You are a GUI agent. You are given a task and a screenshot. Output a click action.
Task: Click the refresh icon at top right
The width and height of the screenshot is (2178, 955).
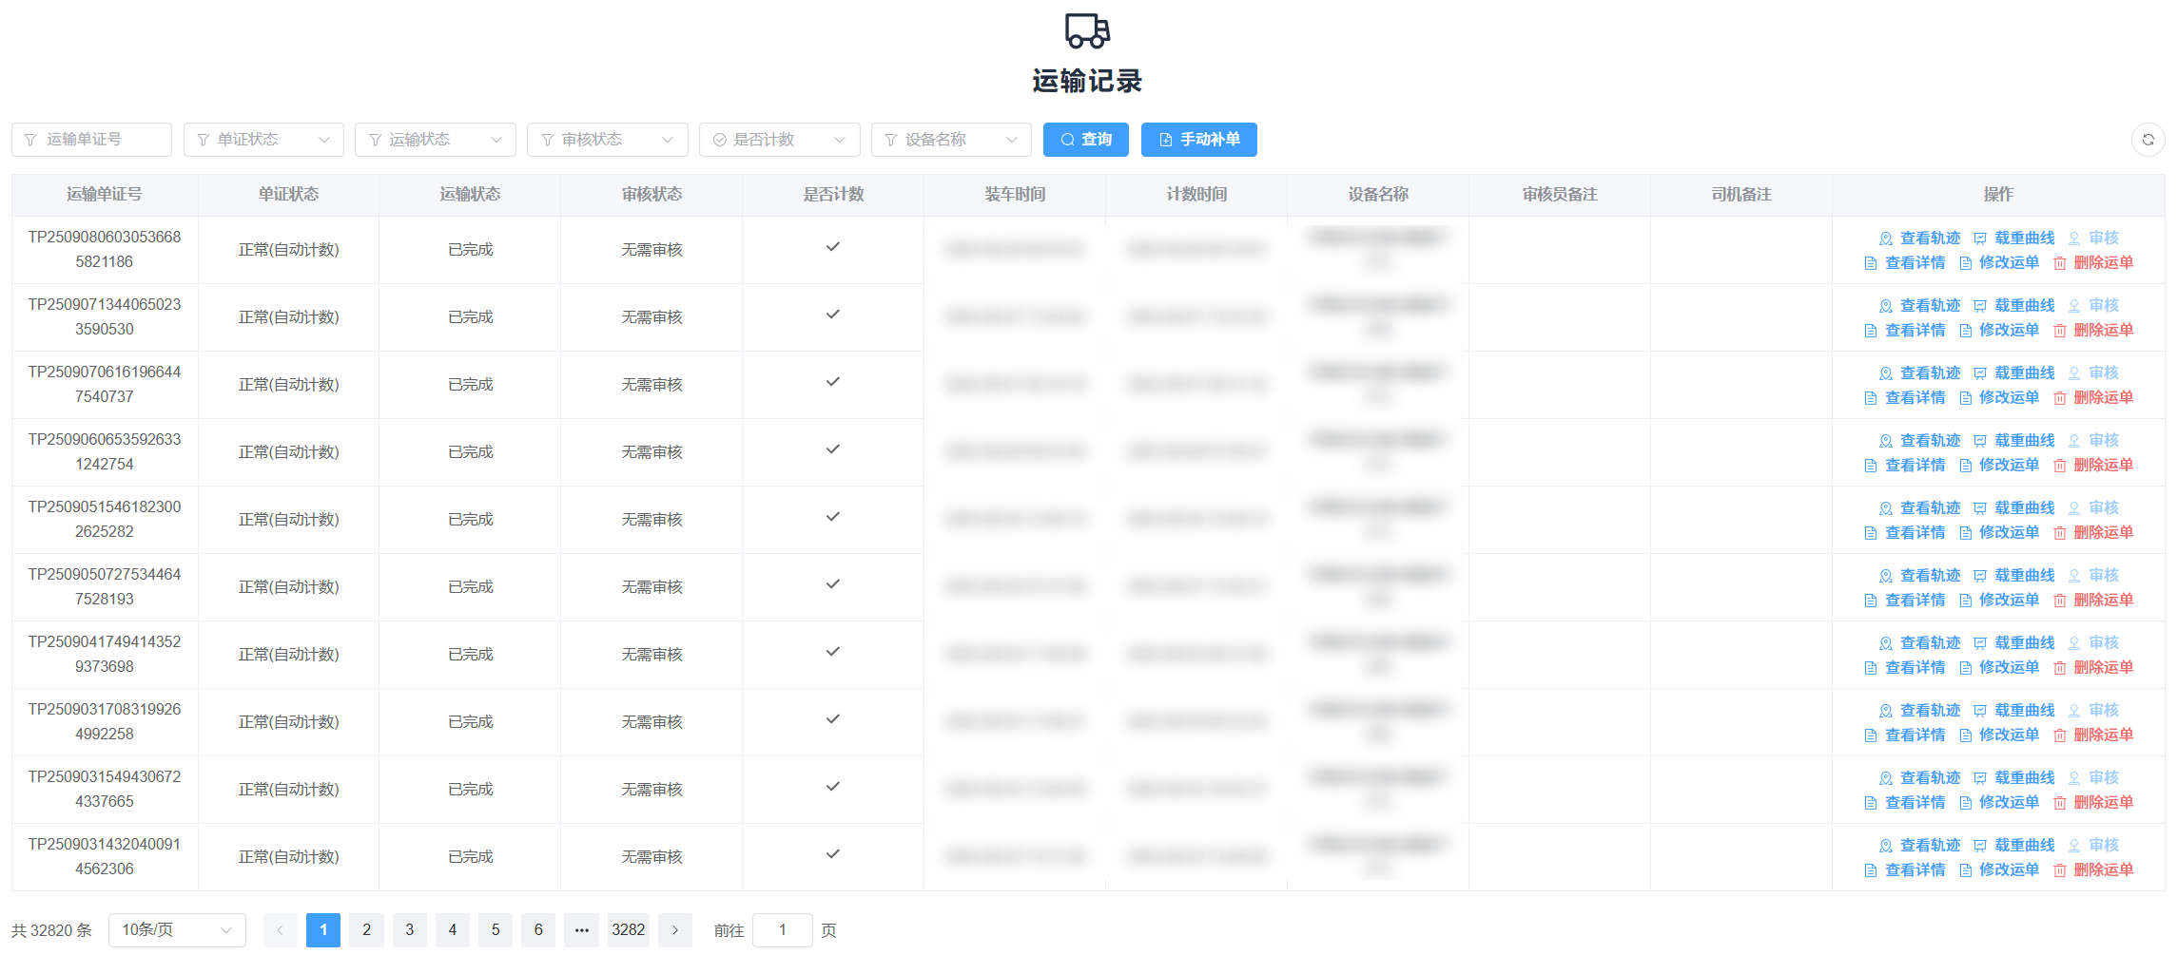[2149, 140]
